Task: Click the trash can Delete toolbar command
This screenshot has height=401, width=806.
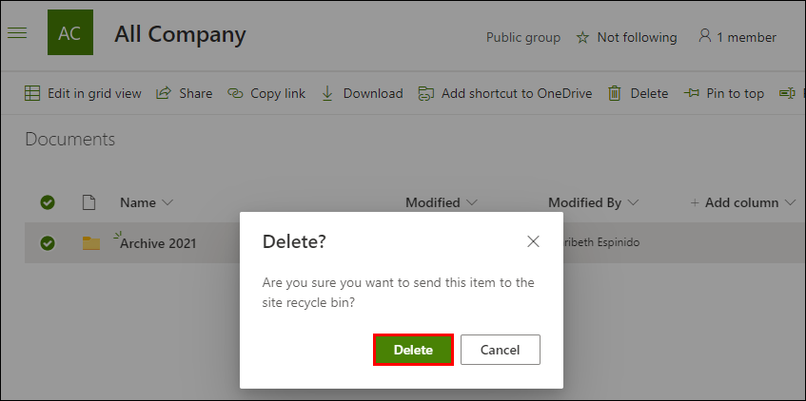Action: (x=615, y=93)
